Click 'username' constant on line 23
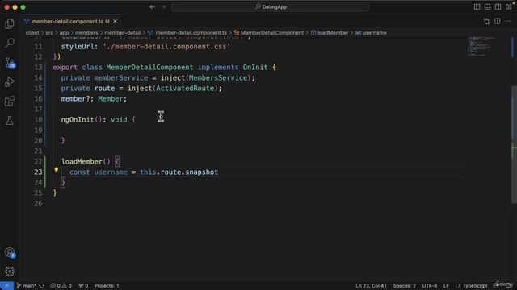Viewport: 517px width, 290px height. point(111,172)
